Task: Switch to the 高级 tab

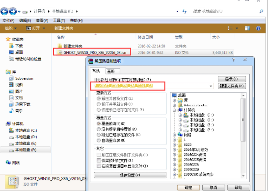Action: [113, 72]
